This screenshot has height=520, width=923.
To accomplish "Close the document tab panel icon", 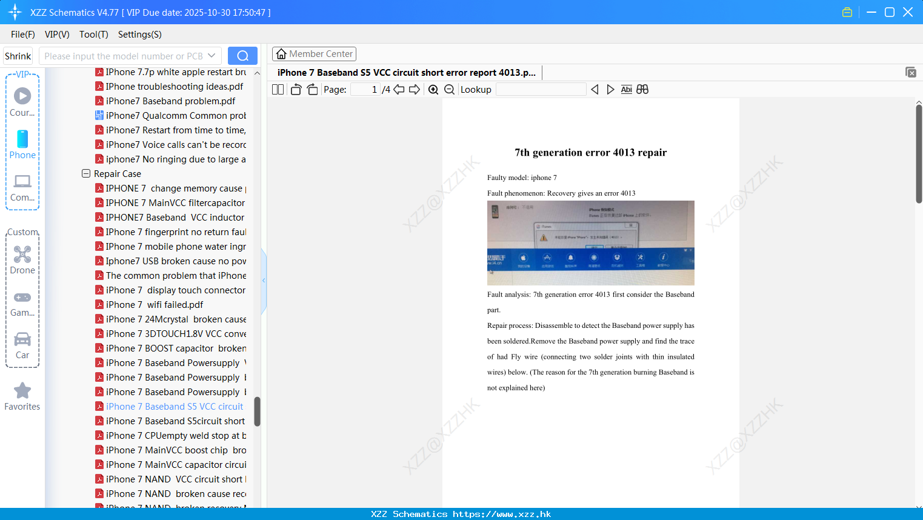I will (x=911, y=72).
